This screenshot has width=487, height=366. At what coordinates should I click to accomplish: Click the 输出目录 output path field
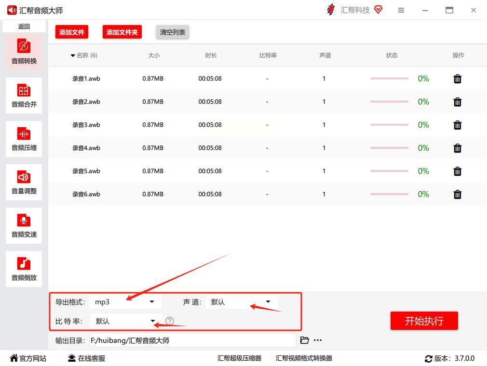pyautogui.click(x=192, y=340)
